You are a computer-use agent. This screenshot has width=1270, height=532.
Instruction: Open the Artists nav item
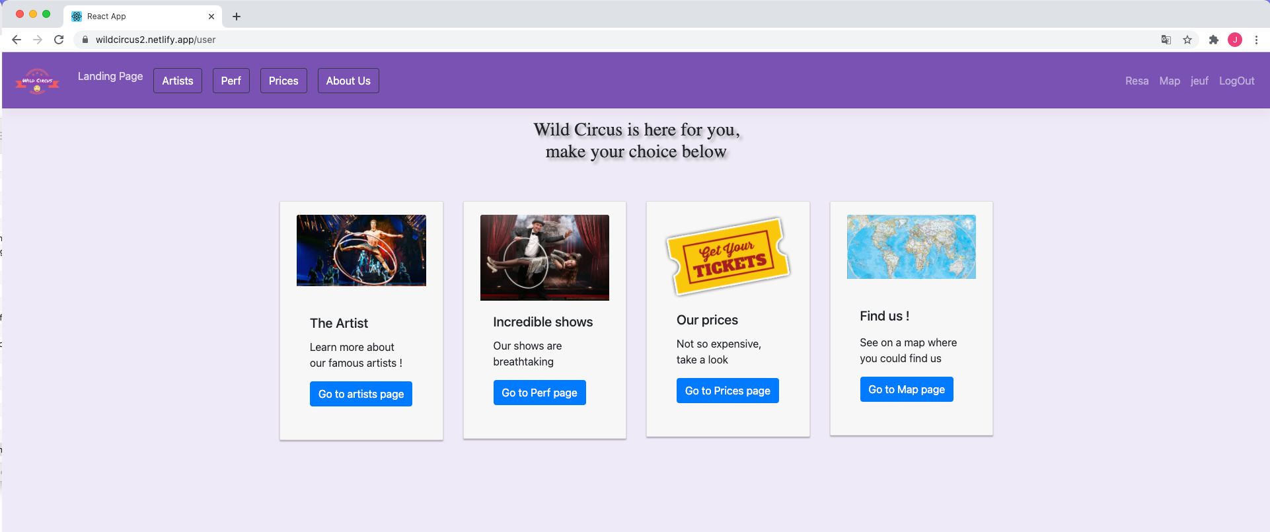[x=178, y=81]
